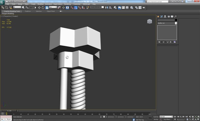
Task: Click the 3ds Max application button
Action: pos(2,2)
